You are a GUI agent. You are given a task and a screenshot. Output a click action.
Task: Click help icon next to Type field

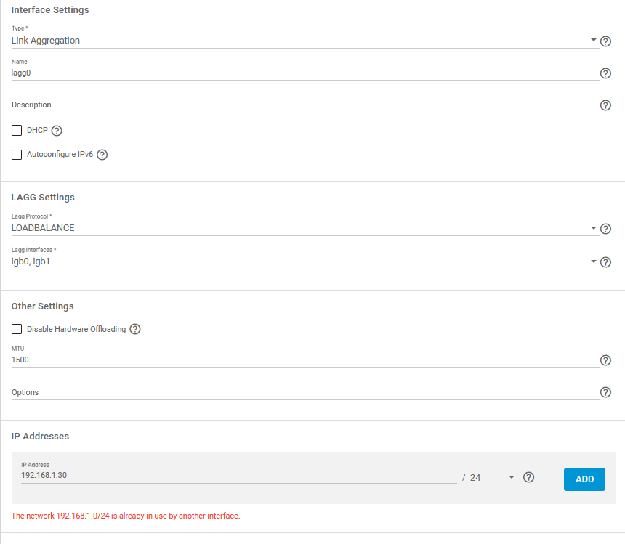(x=605, y=41)
